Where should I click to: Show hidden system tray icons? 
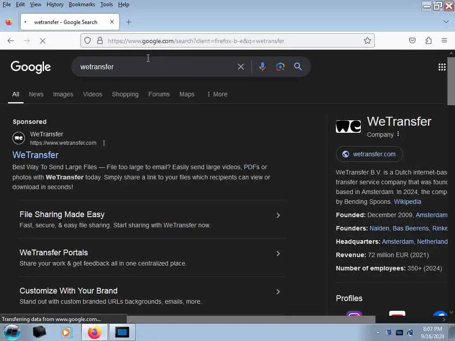378,333
